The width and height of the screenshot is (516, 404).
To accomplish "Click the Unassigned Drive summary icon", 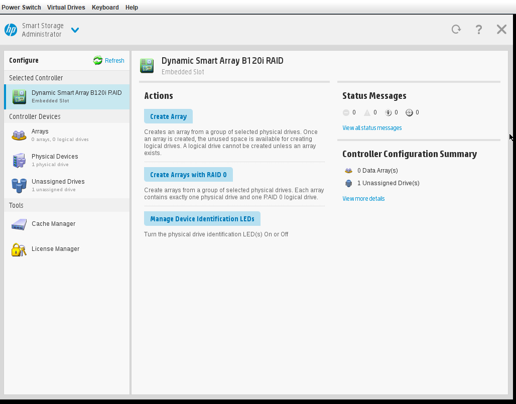I will (348, 183).
